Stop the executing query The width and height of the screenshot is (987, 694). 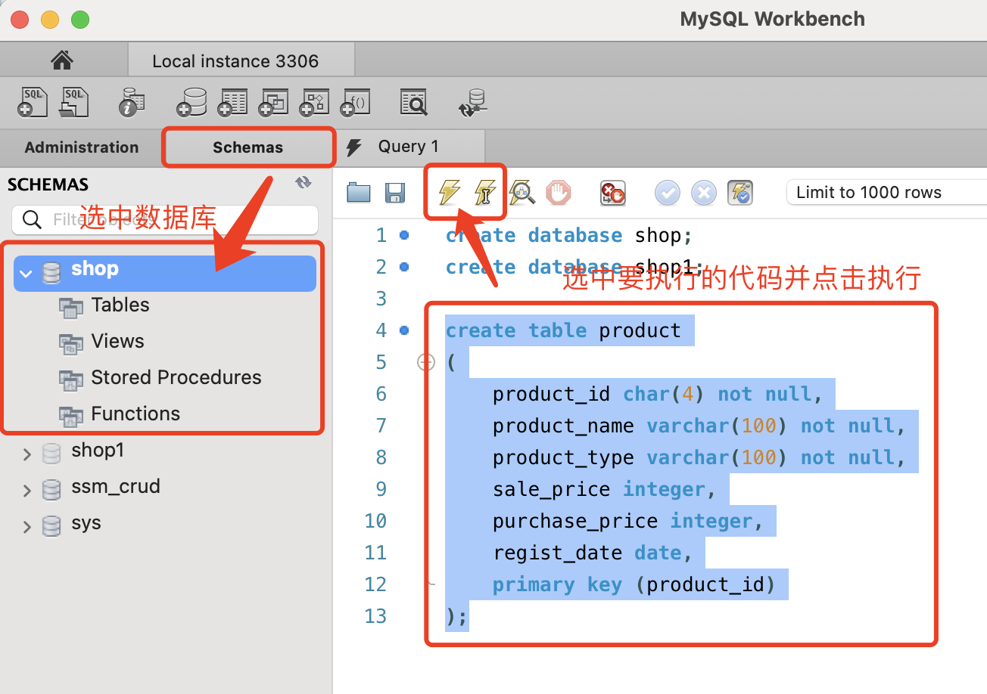tap(559, 193)
